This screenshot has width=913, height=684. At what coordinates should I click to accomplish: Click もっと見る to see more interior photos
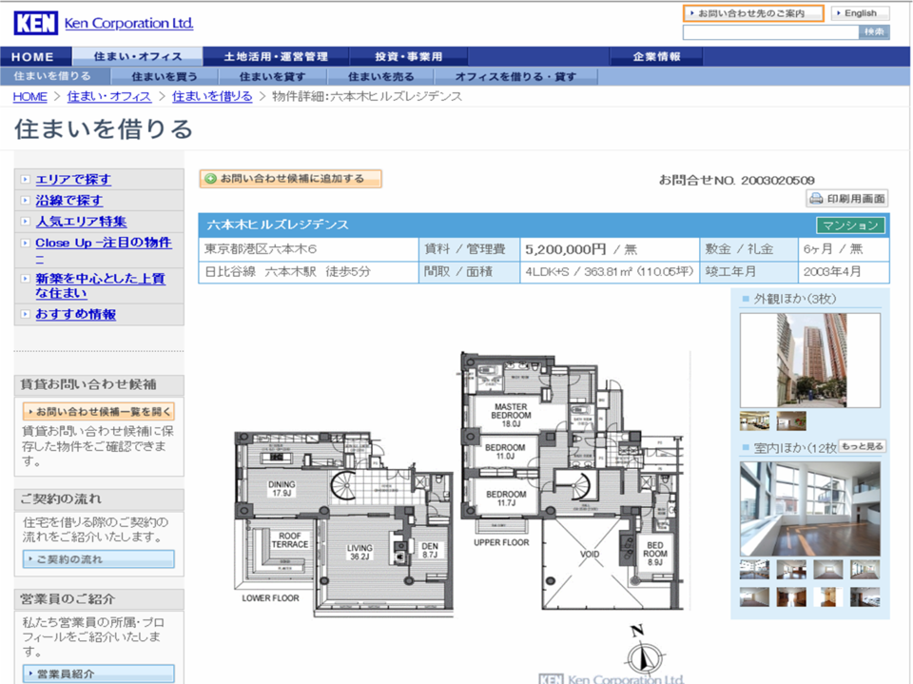pos(862,446)
